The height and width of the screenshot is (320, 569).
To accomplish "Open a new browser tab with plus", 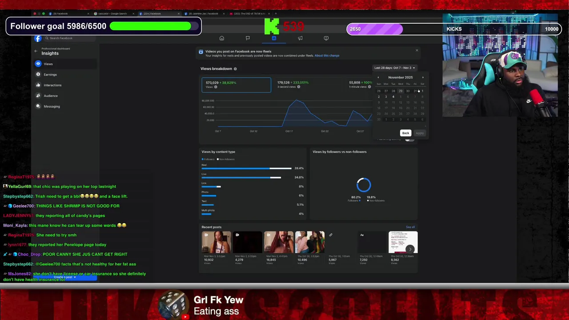I will click(276, 14).
